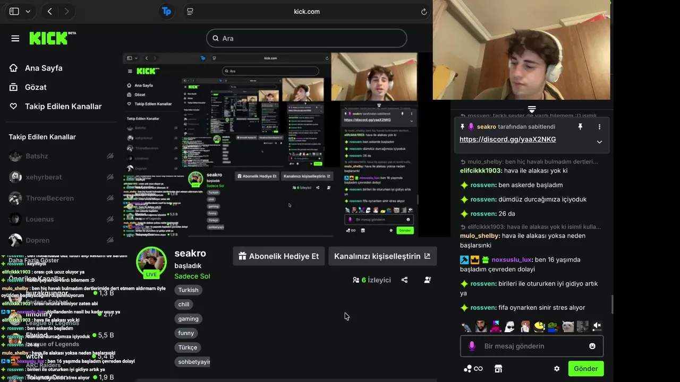This screenshot has width=680, height=382.
Task: Select the Turkish tag
Action: (x=188, y=290)
